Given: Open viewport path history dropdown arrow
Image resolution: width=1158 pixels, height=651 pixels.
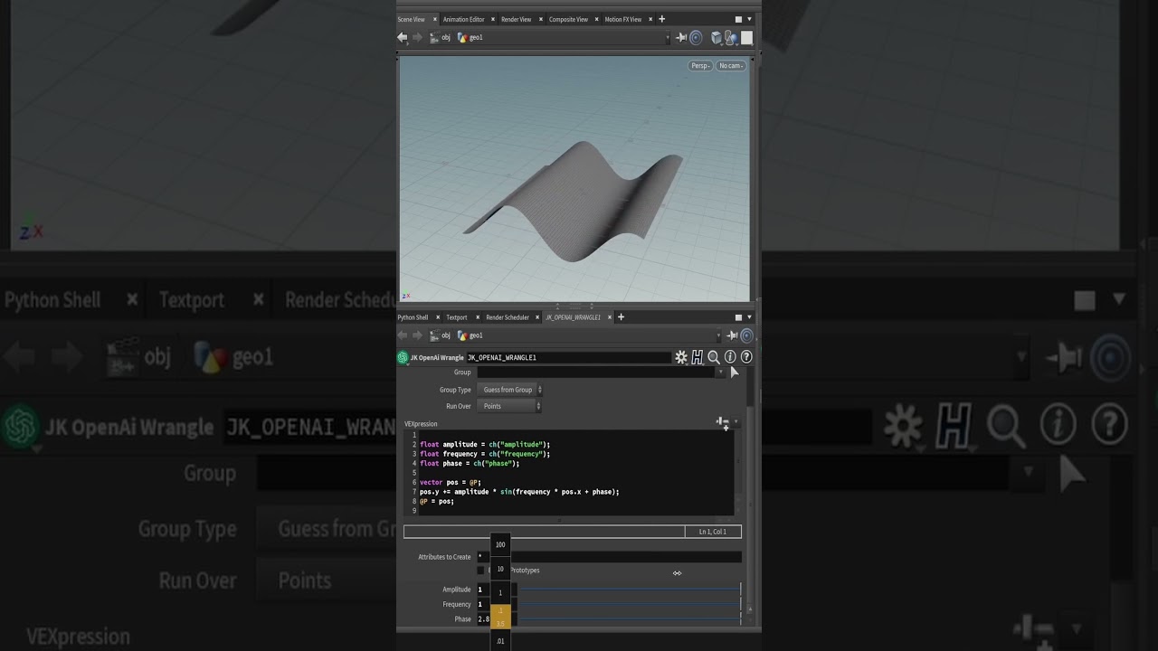Looking at the screenshot, I should [668, 37].
